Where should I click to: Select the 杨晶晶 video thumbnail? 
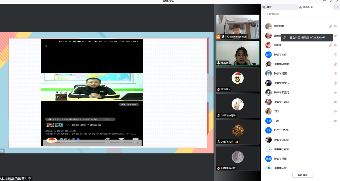[x=237, y=53]
